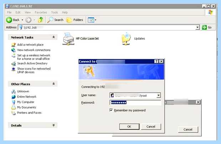Click the Connect dialog help question button
Viewport: 221px width, 144px height.
point(156,61)
